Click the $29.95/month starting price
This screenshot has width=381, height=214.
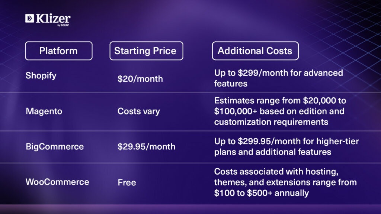tap(146, 146)
